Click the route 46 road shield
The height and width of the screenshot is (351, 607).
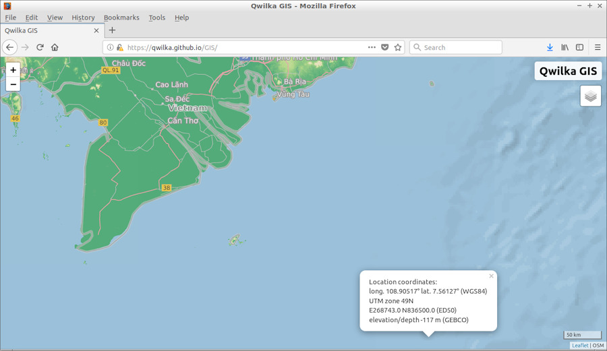pyautogui.click(x=15, y=119)
